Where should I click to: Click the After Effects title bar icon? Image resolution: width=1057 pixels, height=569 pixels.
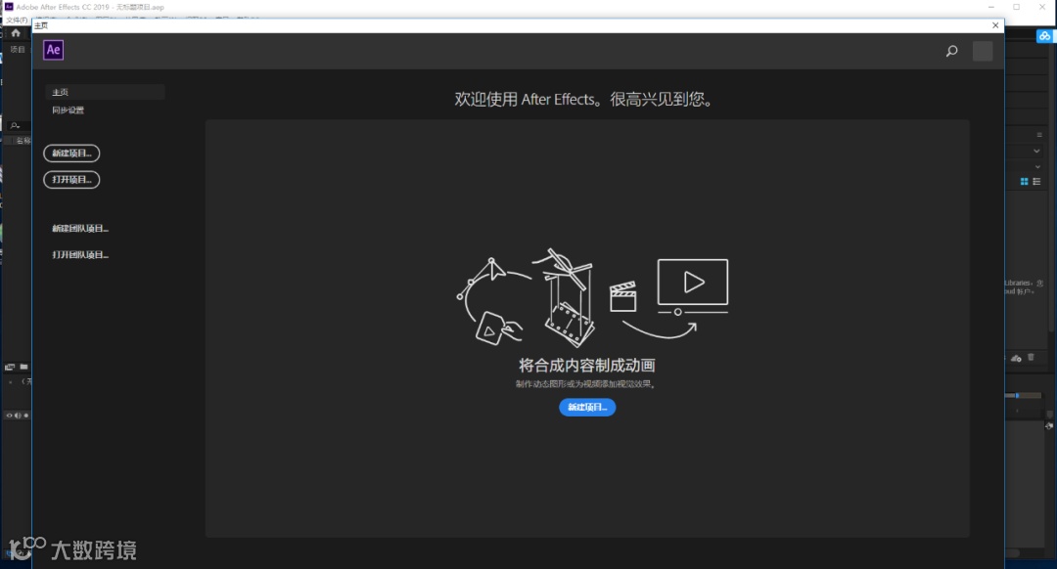[9, 7]
